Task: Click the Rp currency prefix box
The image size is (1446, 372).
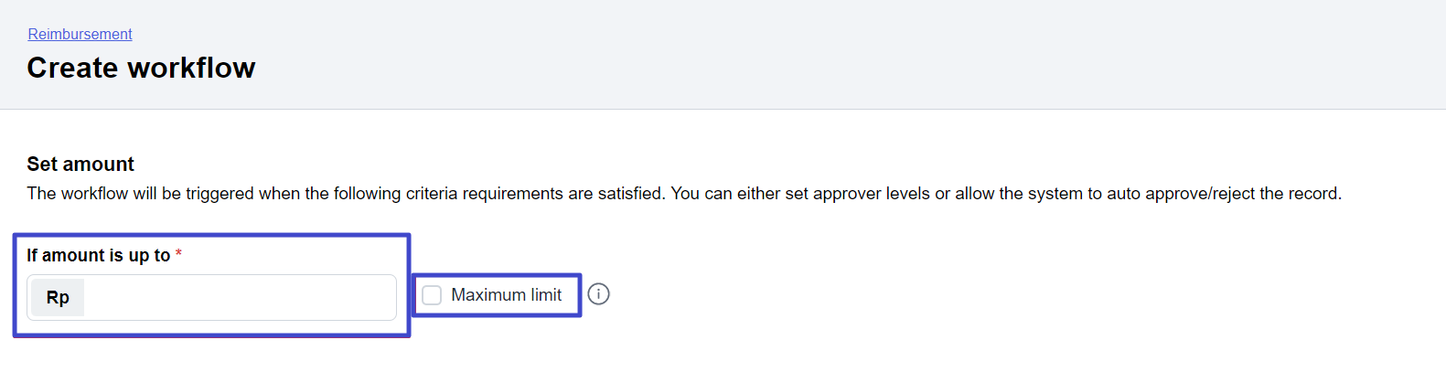Action: (58, 298)
